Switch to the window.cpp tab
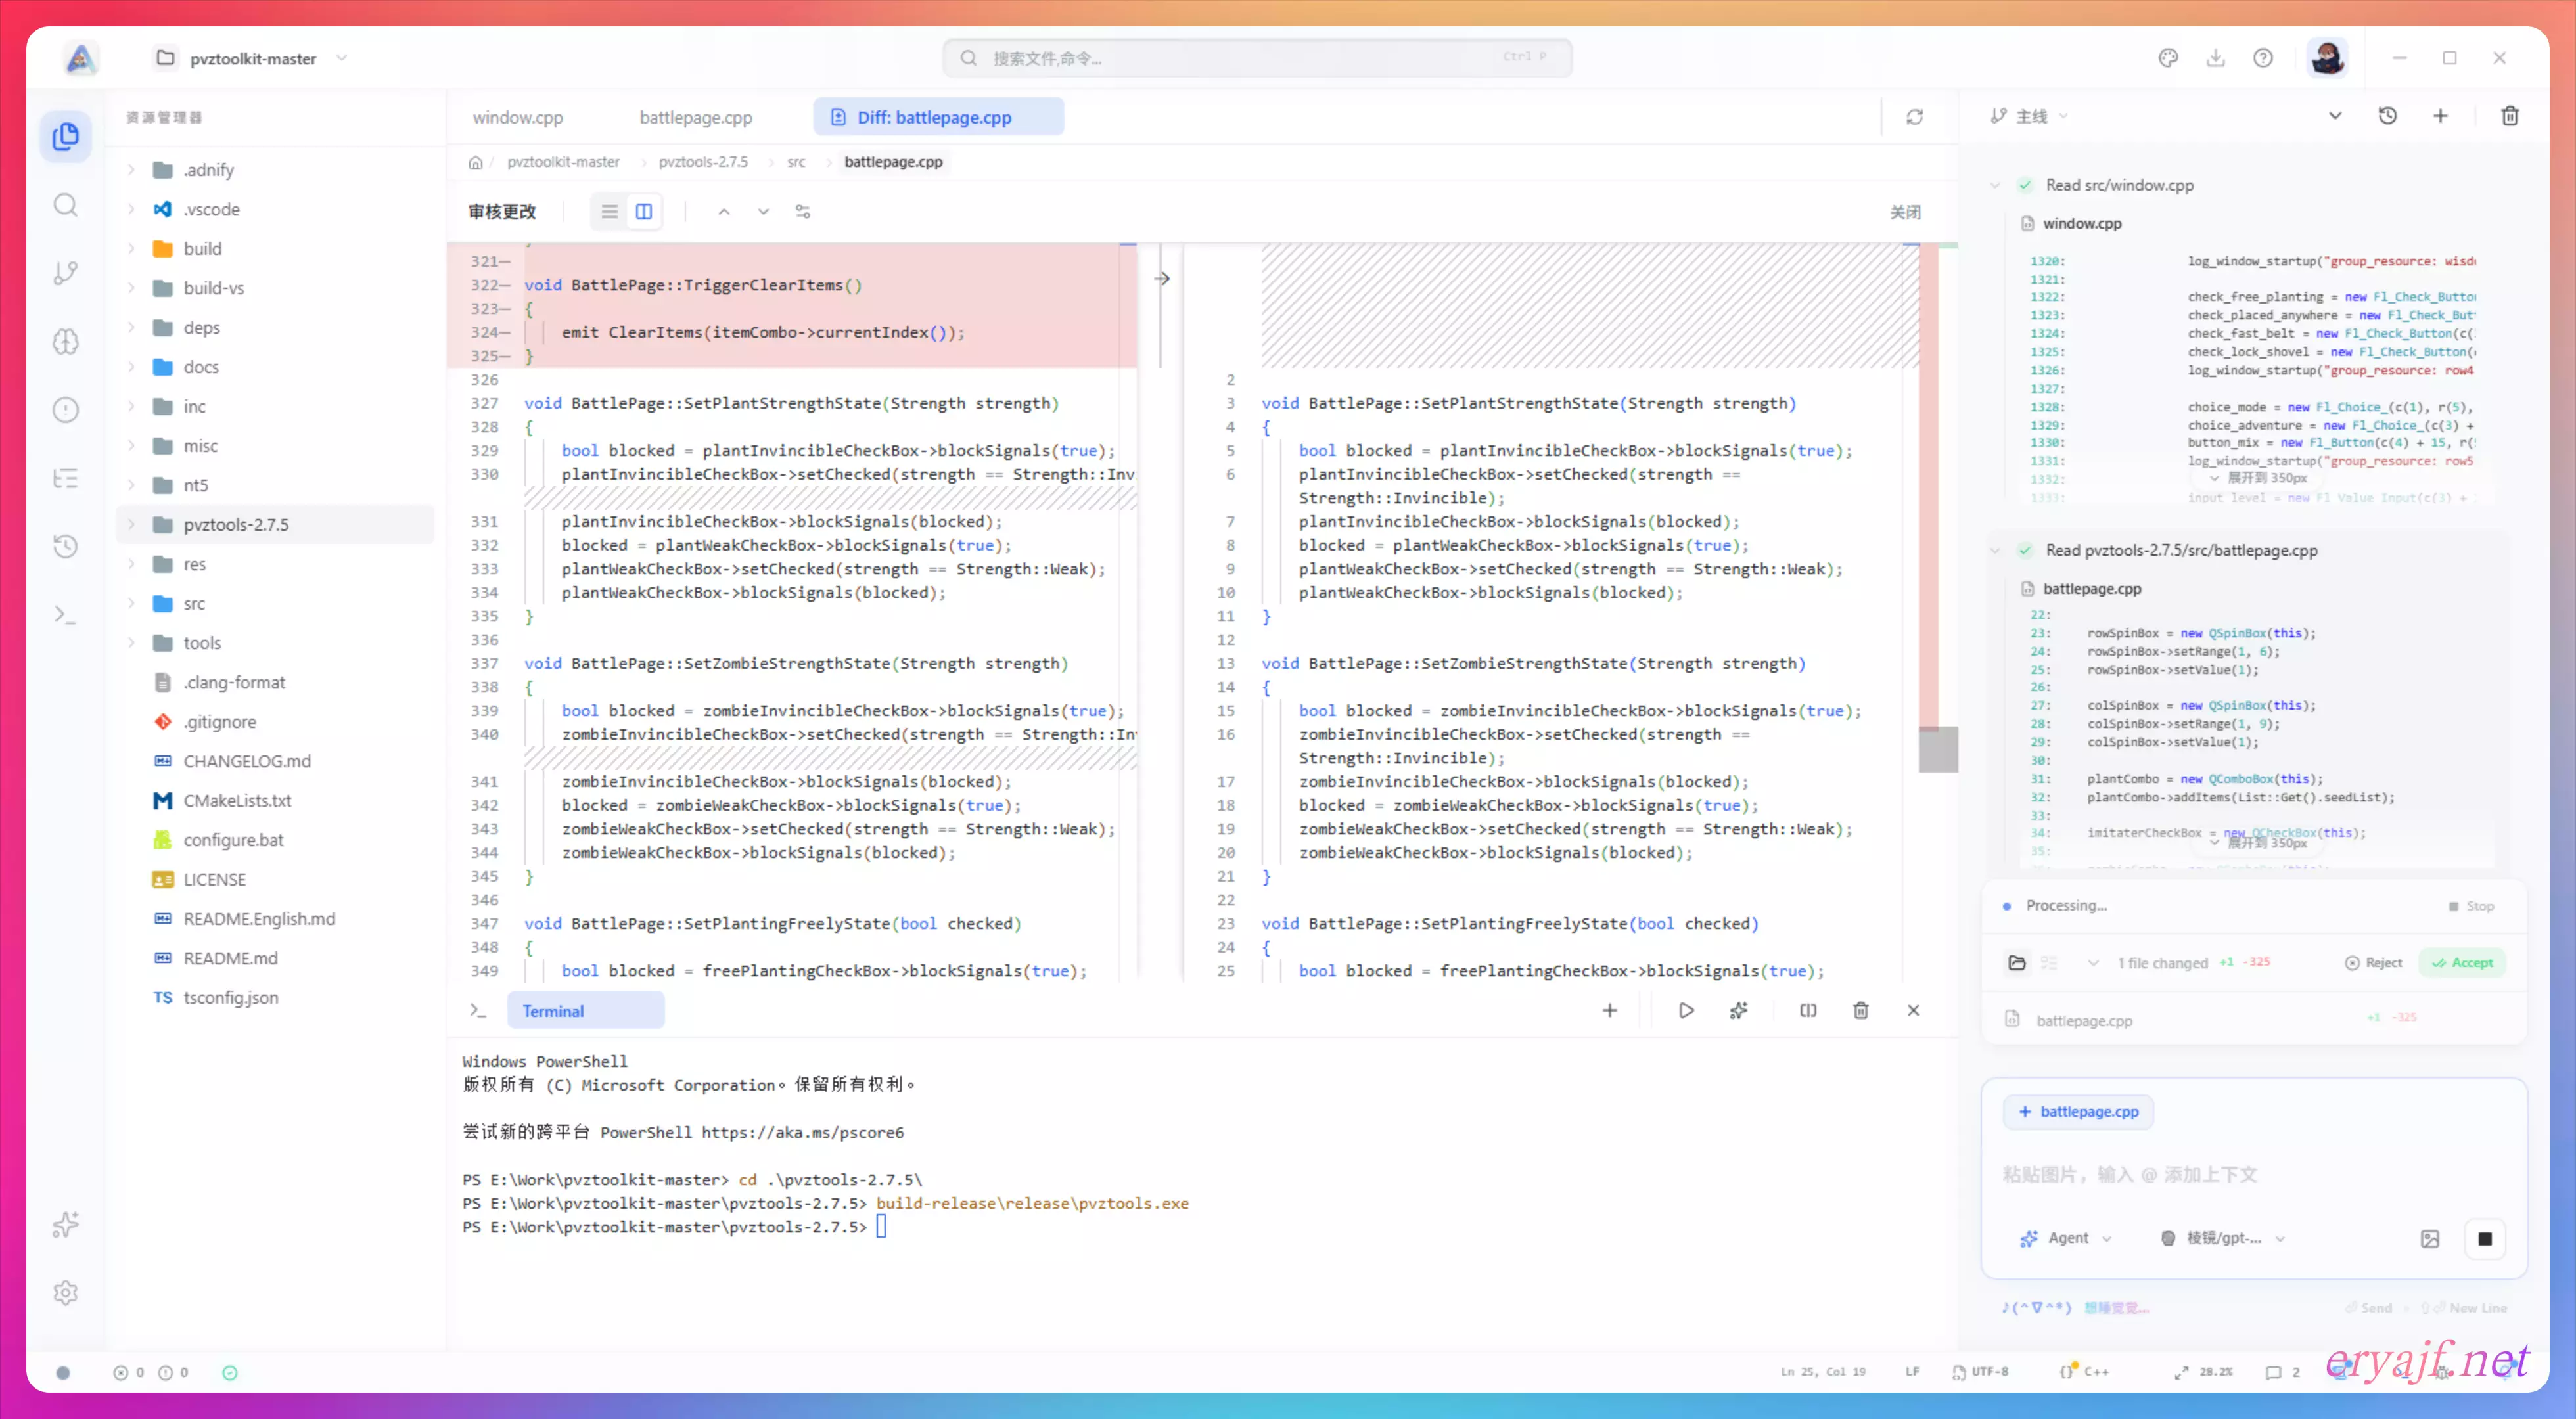This screenshot has height=1419, width=2576. (x=518, y=117)
